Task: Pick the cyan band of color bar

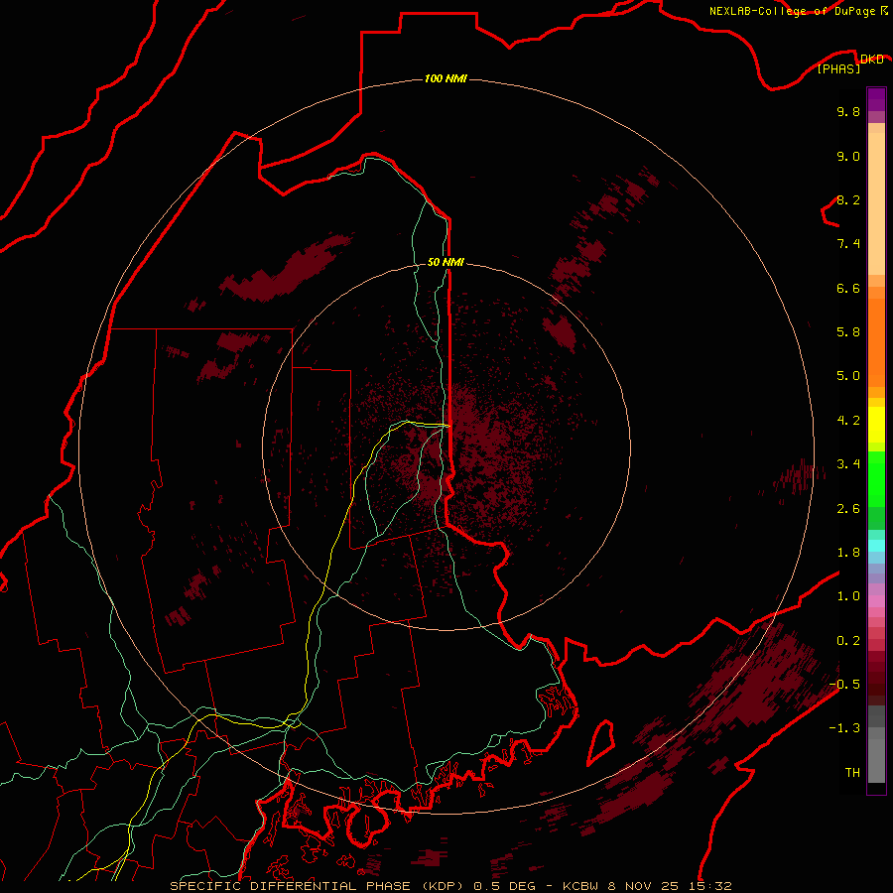Action: pos(876,546)
